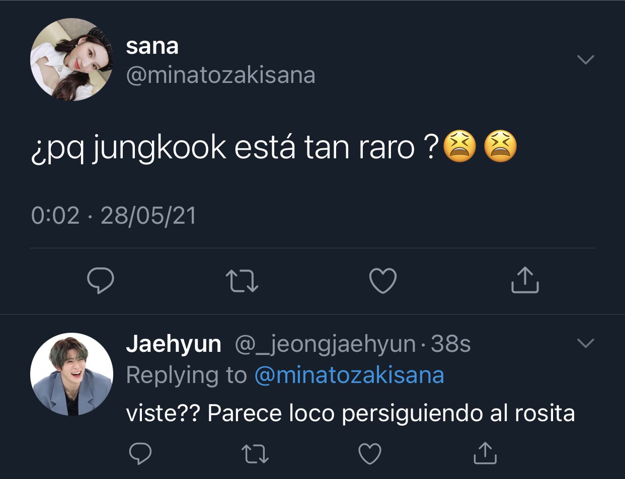Open options chevron on sana's tweet
This screenshot has height=479, width=625.
[x=586, y=60]
